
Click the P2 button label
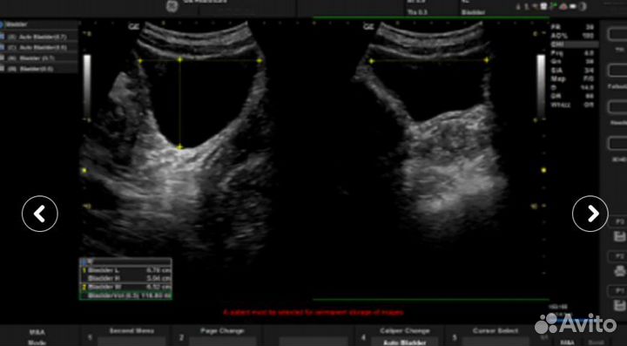pos(619,256)
